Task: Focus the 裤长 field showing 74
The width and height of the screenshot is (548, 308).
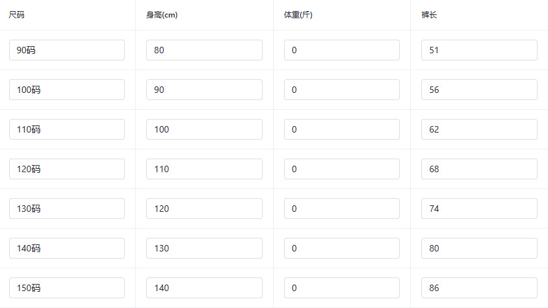Action: pyautogui.click(x=479, y=209)
